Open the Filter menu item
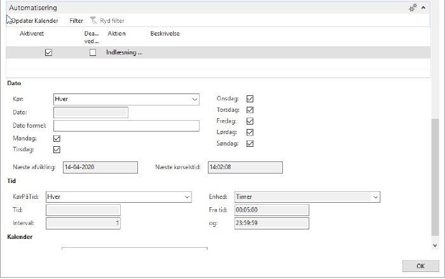 [x=76, y=21]
